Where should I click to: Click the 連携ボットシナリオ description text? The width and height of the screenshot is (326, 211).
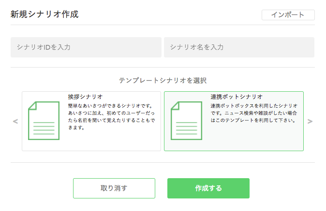[254, 113]
